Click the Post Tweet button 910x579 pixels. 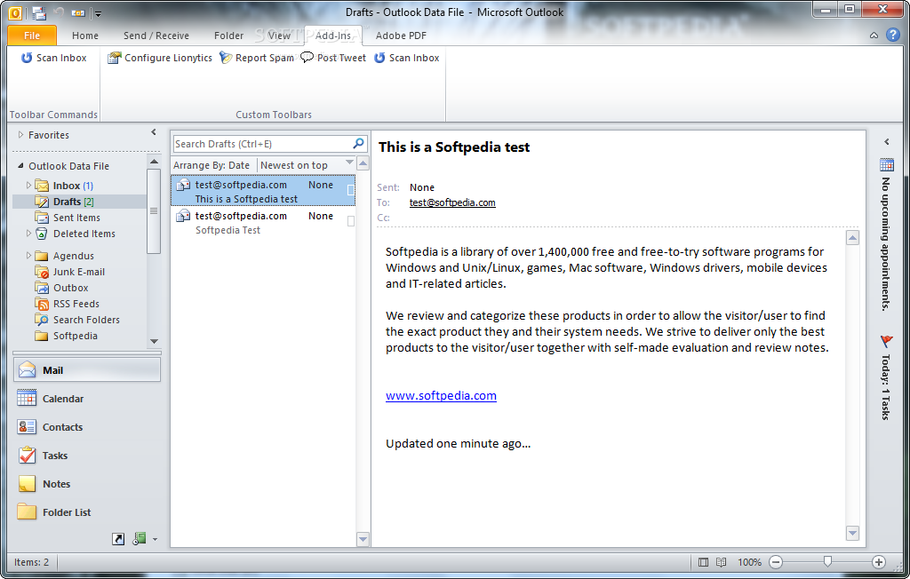coord(334,58)
